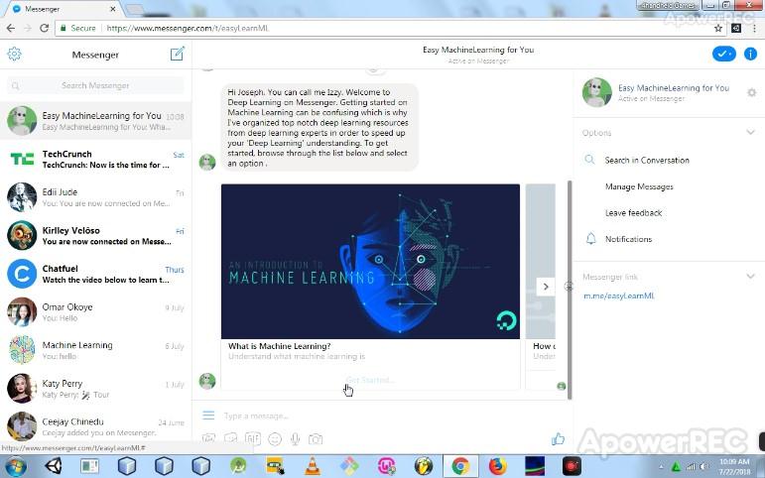Attach a photo using the image icon
Screen dimensions: 765x478
click(208, 438)
